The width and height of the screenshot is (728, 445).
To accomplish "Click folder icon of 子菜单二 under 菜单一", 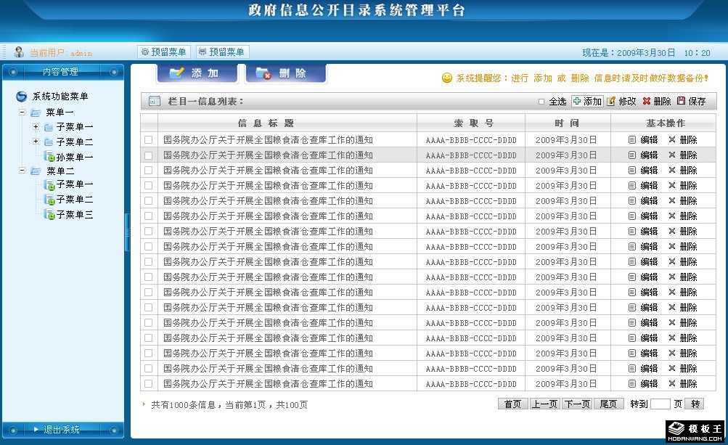I will [49, 142].
